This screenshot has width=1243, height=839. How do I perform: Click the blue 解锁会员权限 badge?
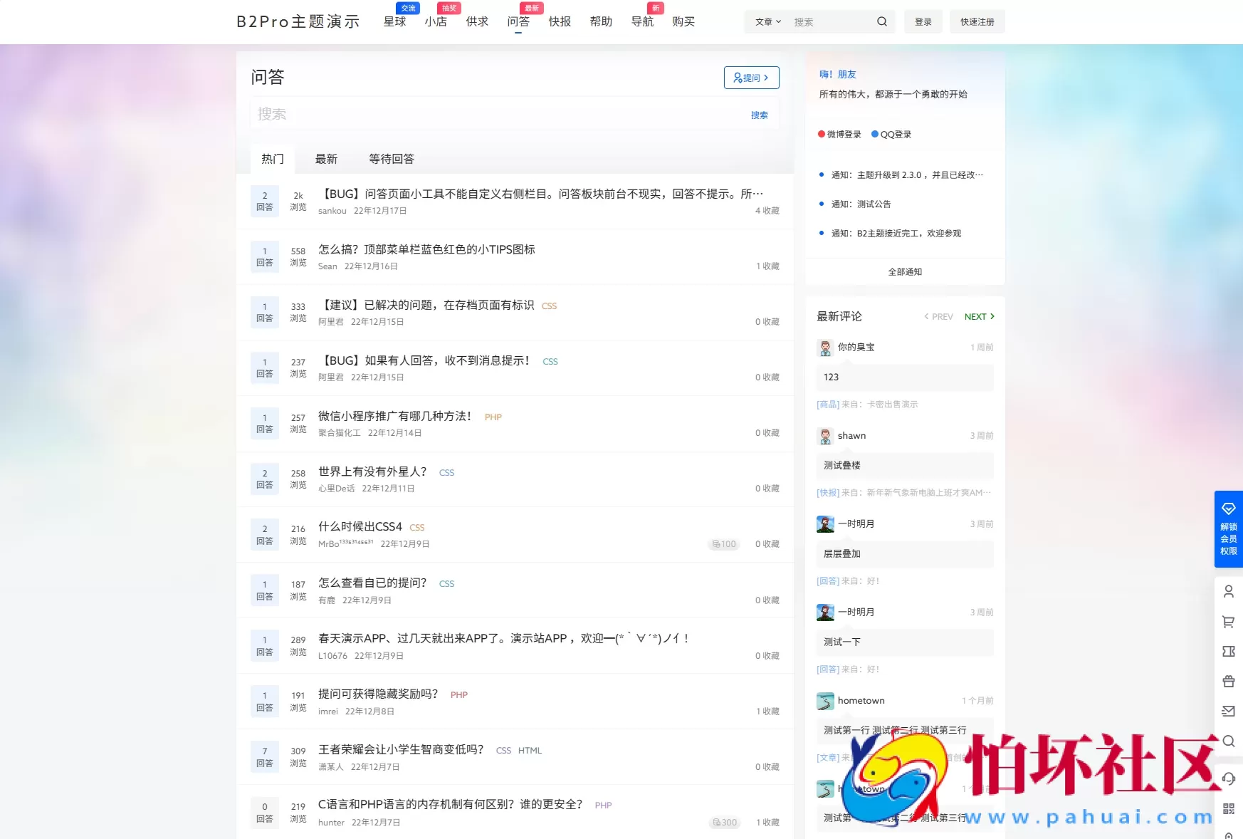[1228, 529]
